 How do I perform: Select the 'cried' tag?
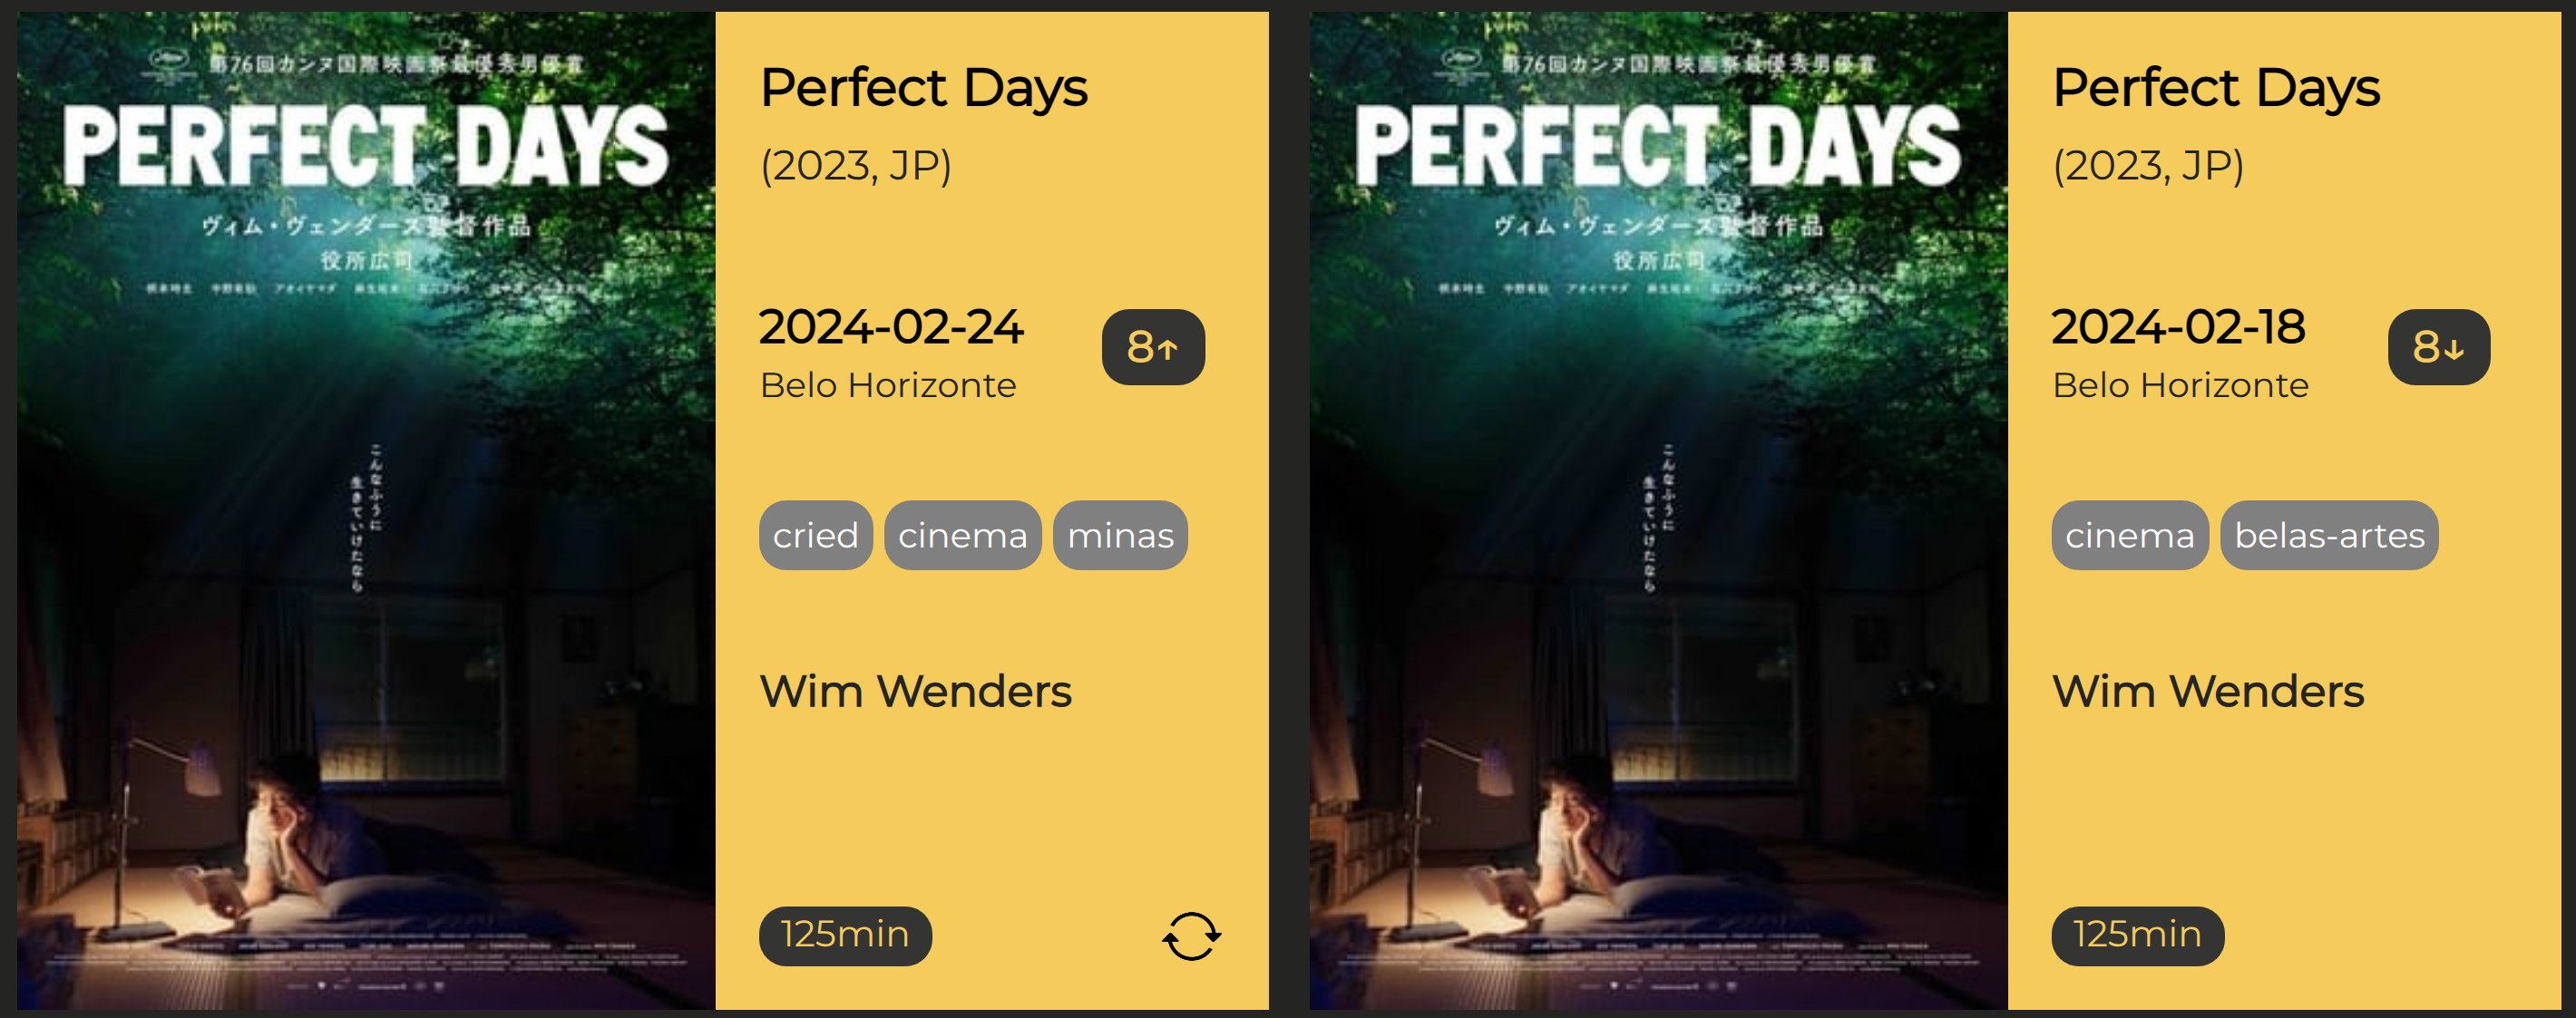tap(815, 536)
